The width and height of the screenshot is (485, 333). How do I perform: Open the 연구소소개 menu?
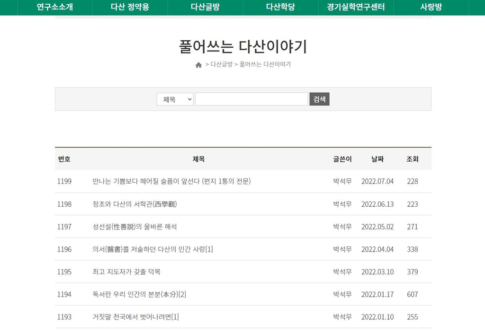54,7
